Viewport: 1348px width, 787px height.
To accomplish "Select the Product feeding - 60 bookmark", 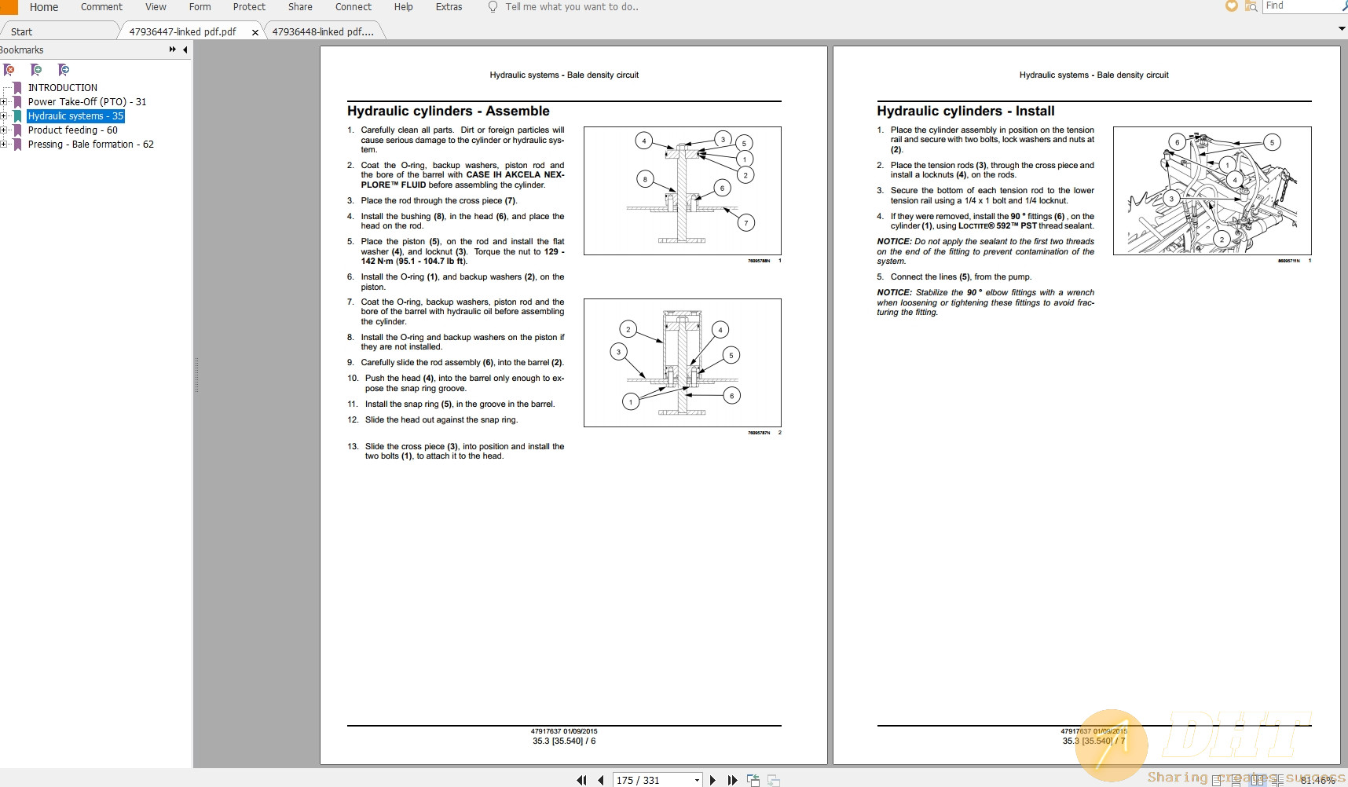I will click(x=73, y=130).
